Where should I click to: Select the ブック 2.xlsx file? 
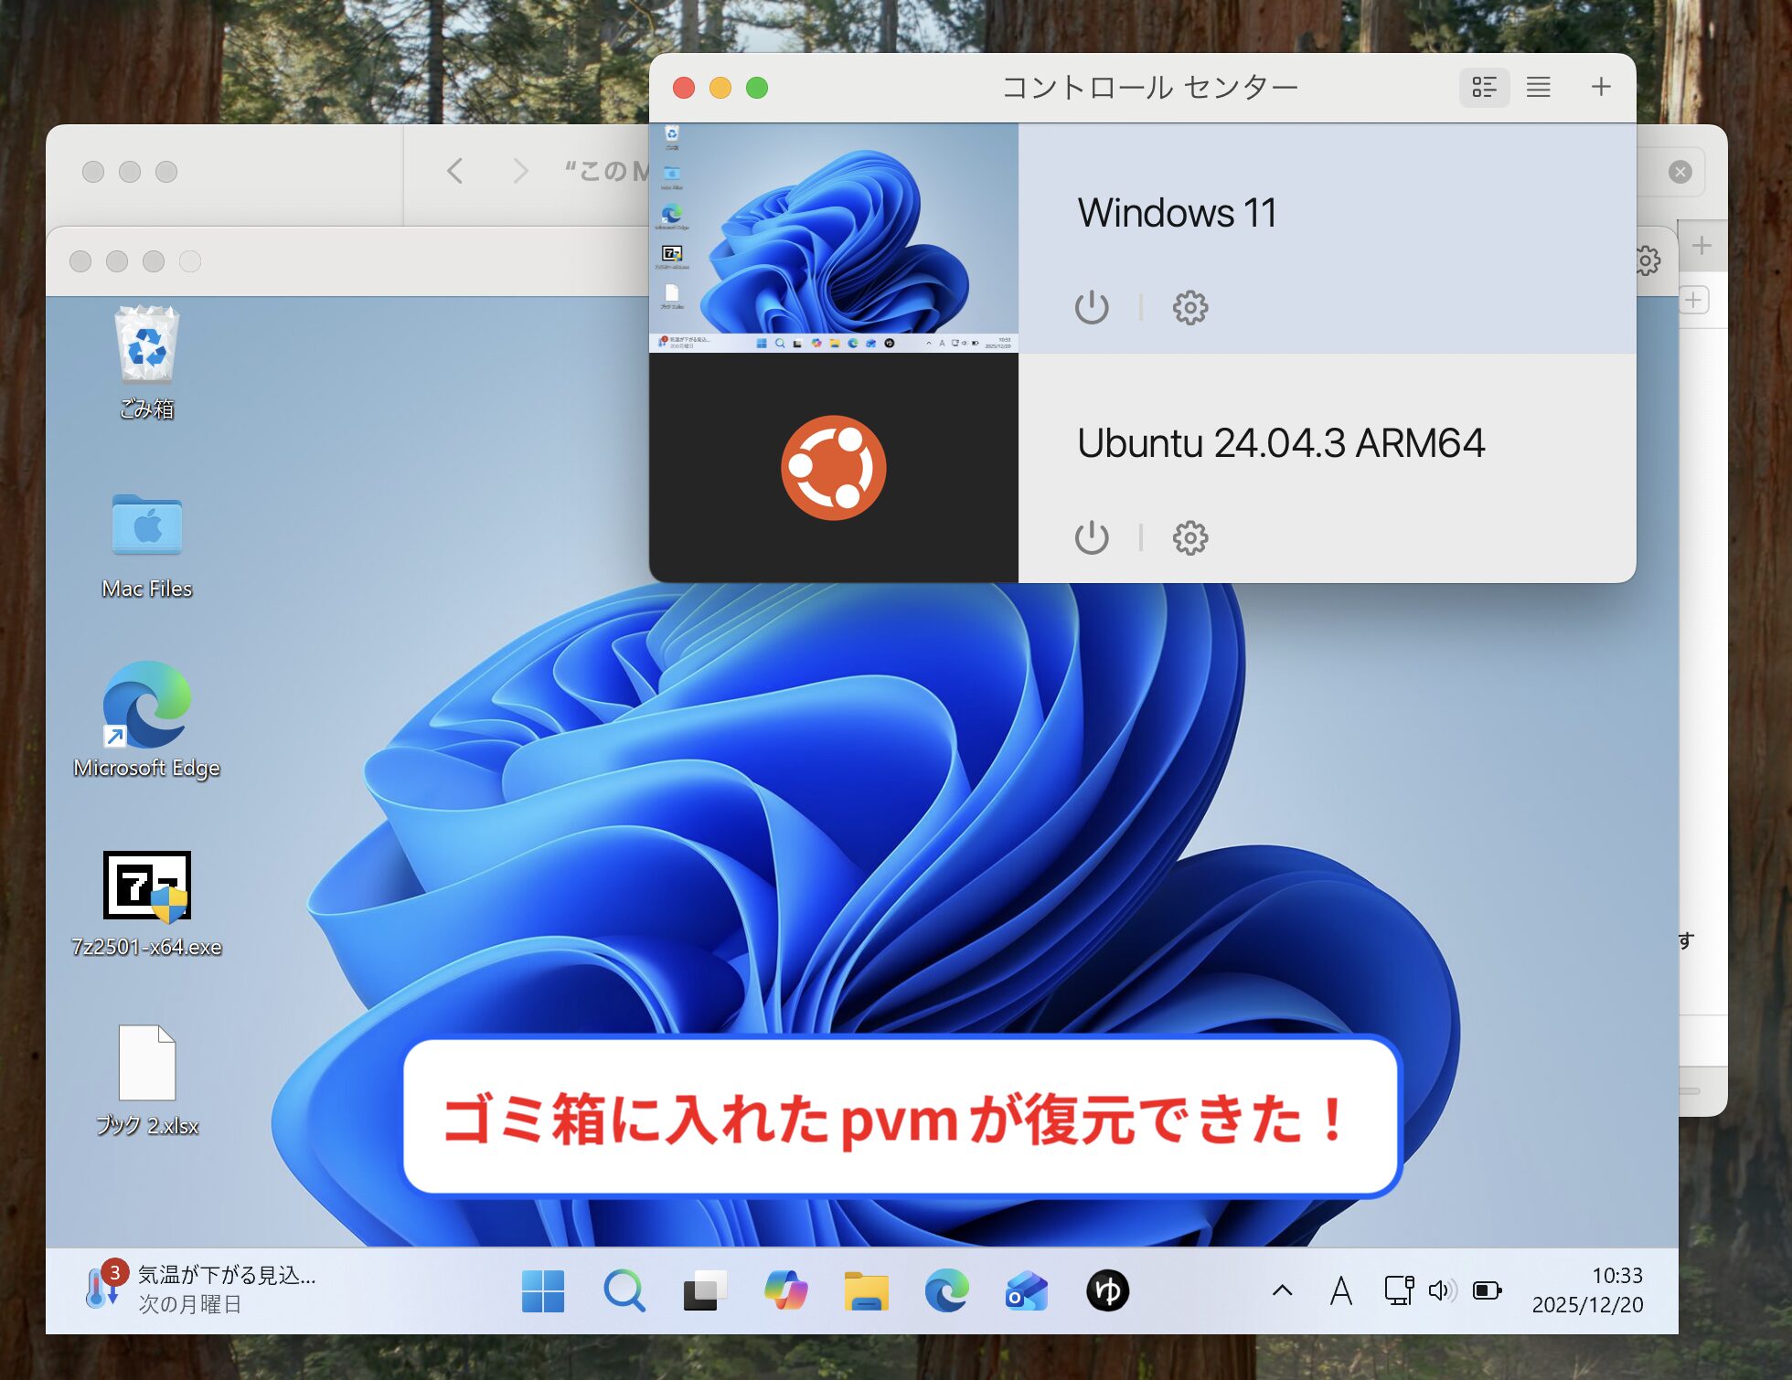[146, 1064]
